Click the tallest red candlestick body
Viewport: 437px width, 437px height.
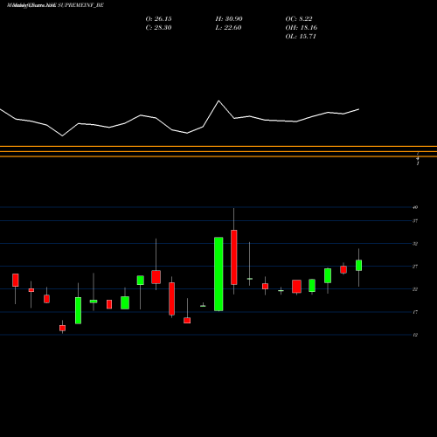click(234, 257)
